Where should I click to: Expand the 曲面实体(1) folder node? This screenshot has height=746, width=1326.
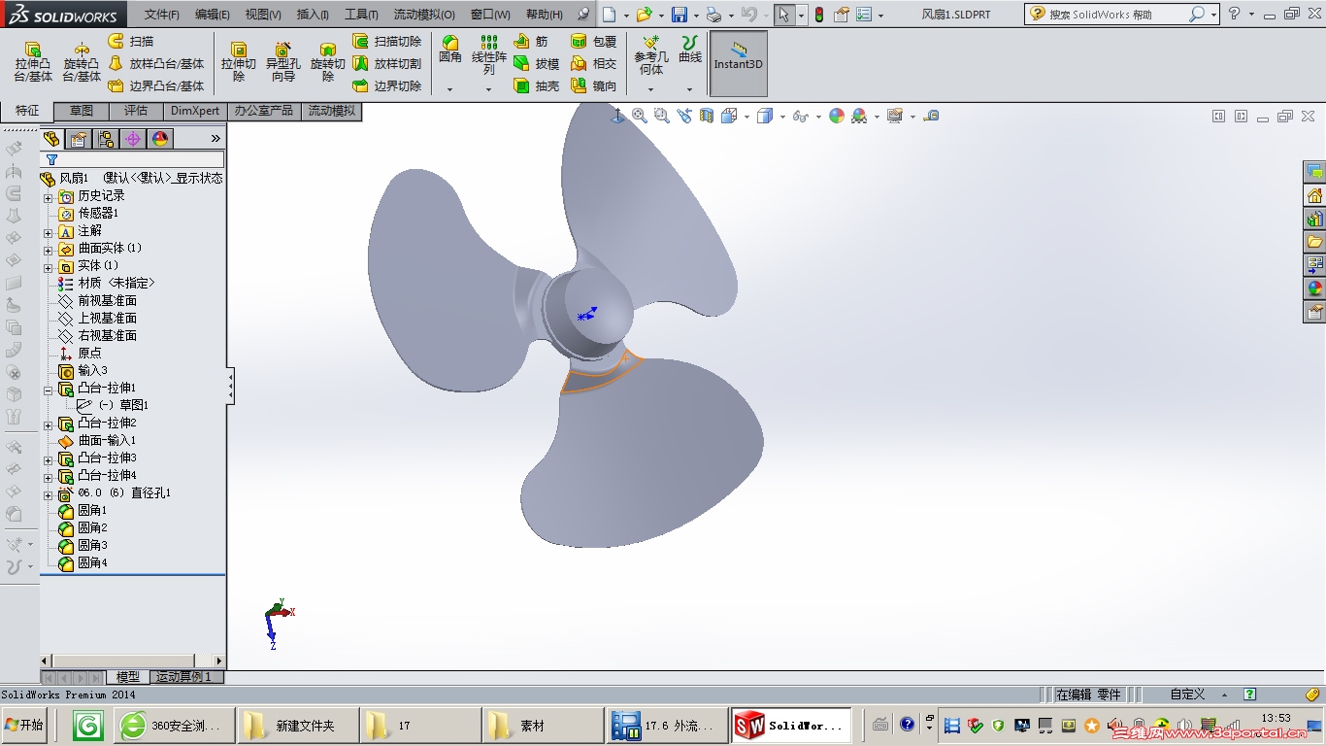(48, 250)
